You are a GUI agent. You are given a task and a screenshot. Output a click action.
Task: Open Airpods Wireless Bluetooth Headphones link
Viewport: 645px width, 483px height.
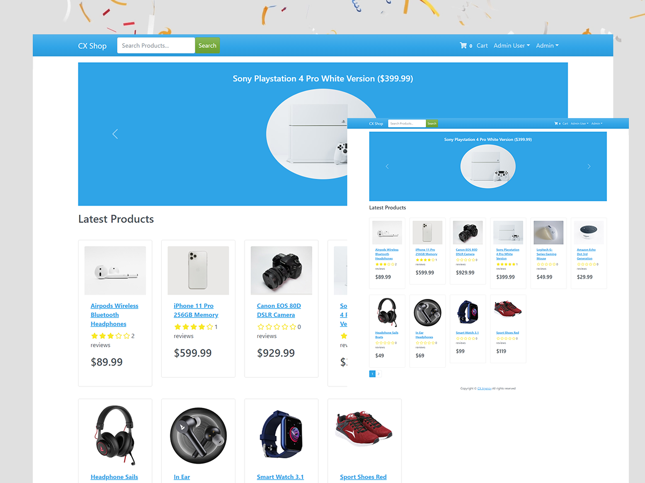114,315
